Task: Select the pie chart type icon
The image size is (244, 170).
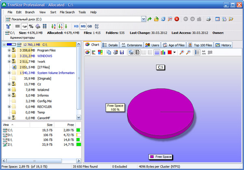Action: pos(87,52)
